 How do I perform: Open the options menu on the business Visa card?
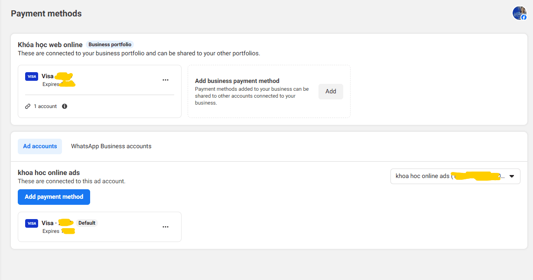click(x=166, y=80)
